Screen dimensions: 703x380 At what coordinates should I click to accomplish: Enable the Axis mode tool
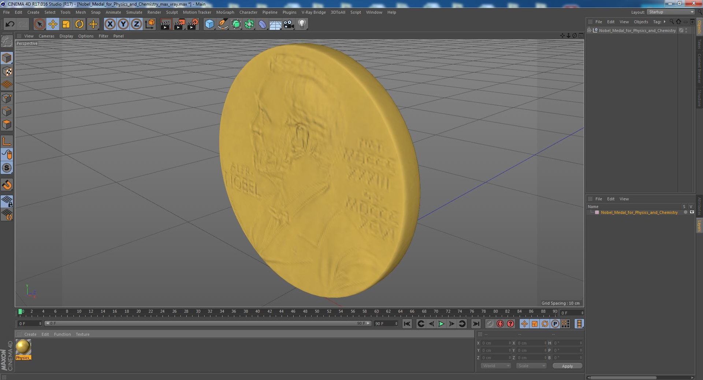[x=7, y=142]
